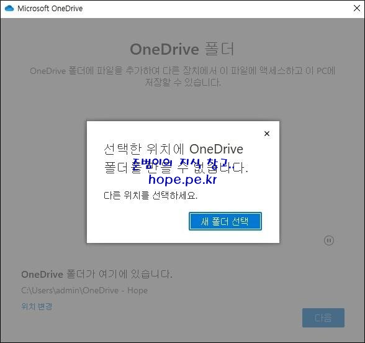
Task: Click the Microsoft OneDrive title text
Action: click(x=50, y=9)
